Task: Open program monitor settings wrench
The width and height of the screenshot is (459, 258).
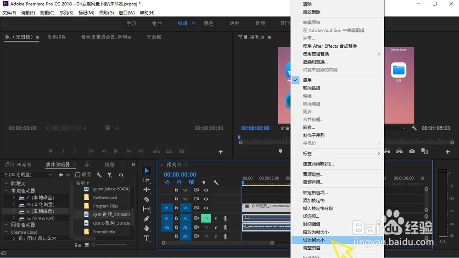Action: 414,128
